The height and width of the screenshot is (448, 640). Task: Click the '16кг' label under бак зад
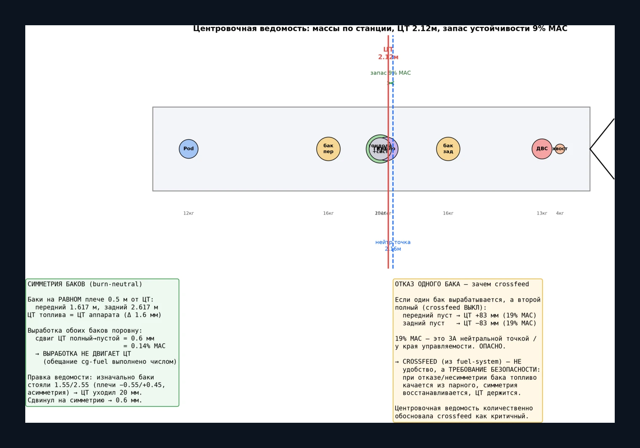coord(448,213)
